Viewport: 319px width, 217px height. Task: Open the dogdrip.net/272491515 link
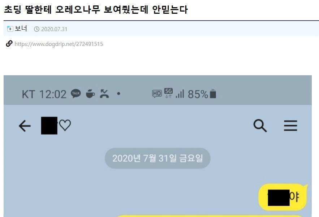tap(59, 44)
